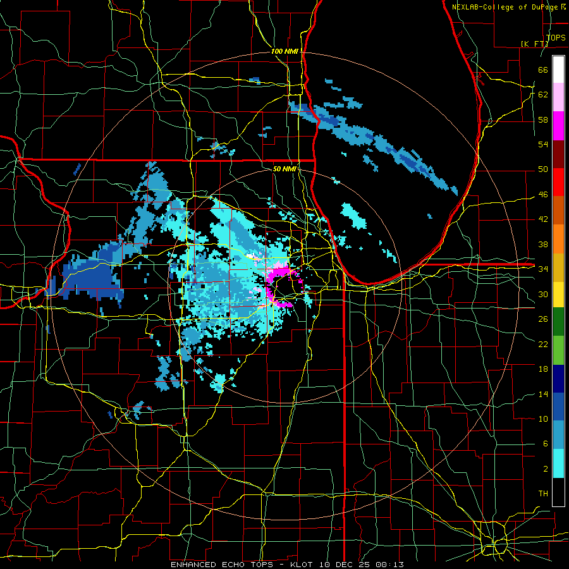Click the "30" legend label
Image resolution: width=569 pixels, height=569 pixels.
(x=543, y=294)
